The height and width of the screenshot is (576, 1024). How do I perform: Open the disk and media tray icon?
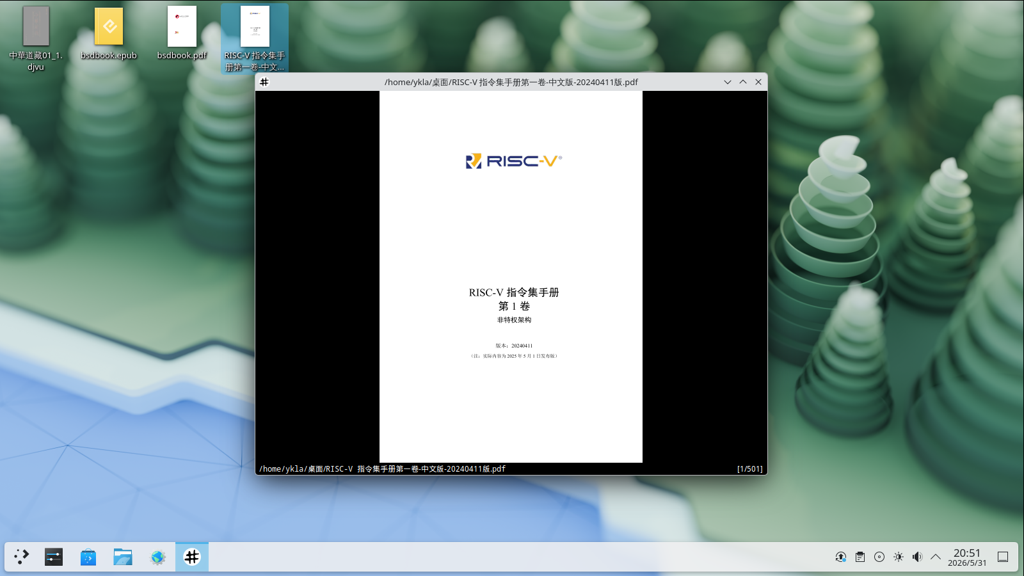pyautogui.click(x=879, y=557)
